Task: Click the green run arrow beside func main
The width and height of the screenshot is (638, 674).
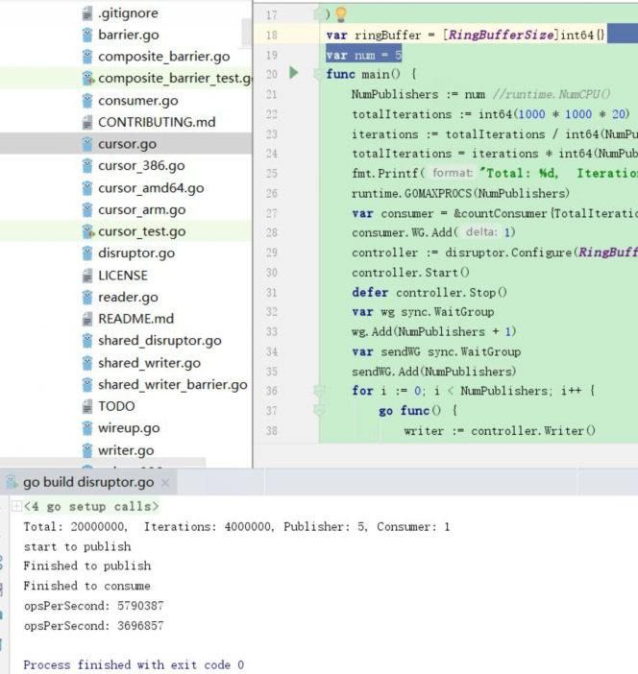Action: pyautogui.click(x=294, y=73)
